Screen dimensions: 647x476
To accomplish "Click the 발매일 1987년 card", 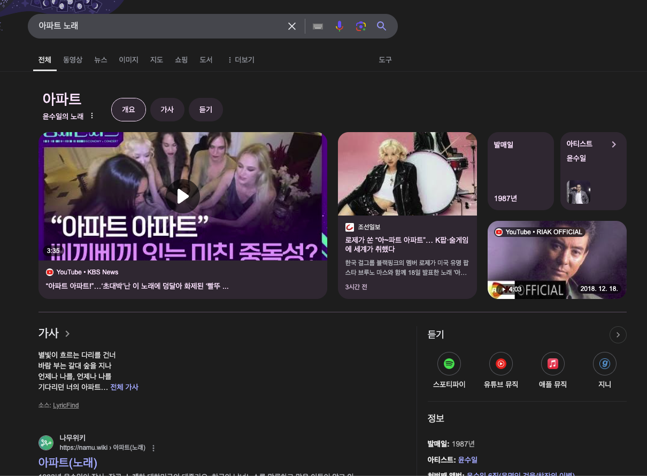I will click(x=521, y=171).
